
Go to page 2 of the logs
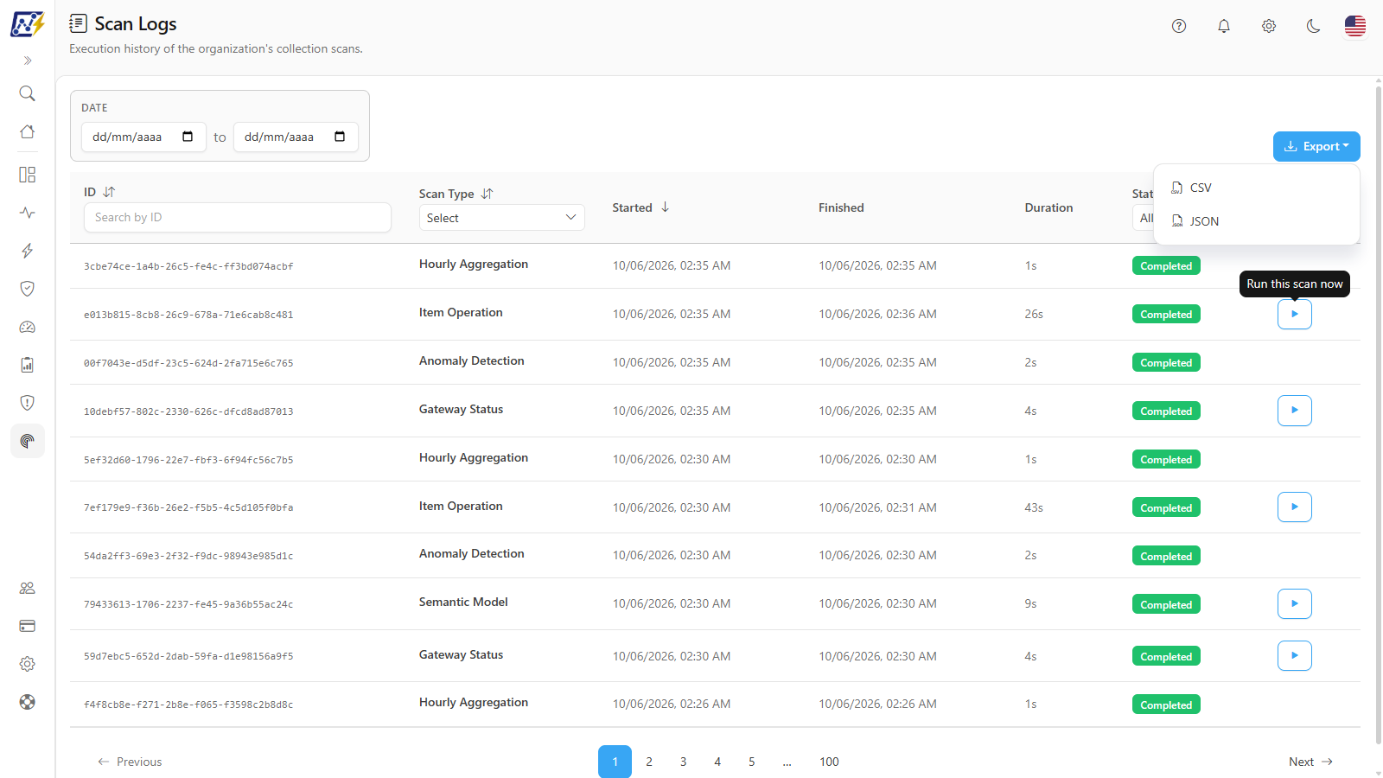coord(649,762)
